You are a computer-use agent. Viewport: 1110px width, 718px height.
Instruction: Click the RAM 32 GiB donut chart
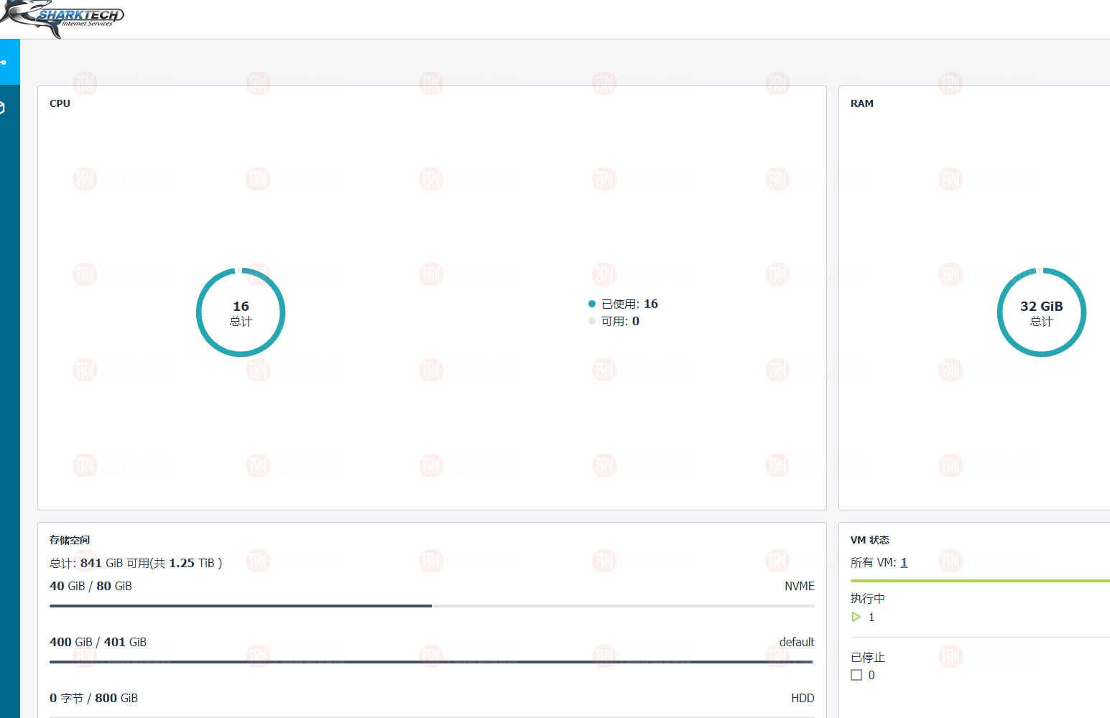click(x=1041, y=312)
